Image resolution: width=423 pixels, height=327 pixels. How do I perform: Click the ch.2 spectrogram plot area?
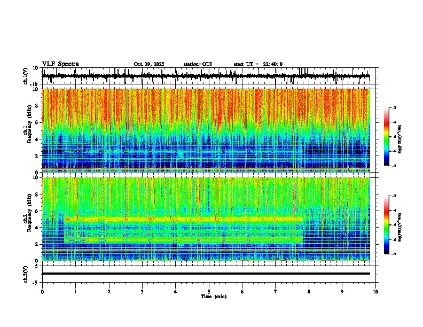pos(206,219)
